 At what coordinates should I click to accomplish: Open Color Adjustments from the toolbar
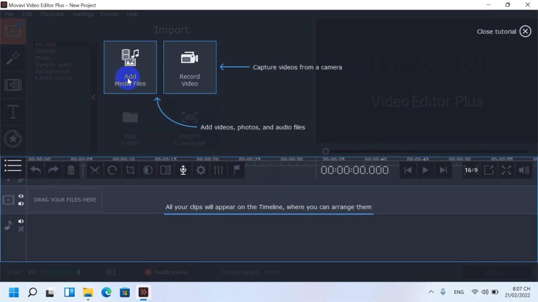point(148,170)
